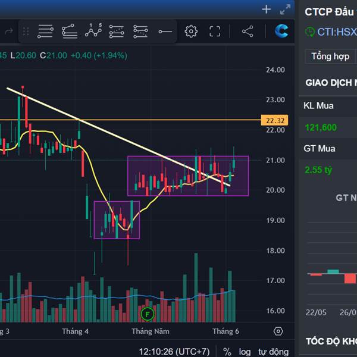Screen dimensions: 357x357
Task: Click the C21.00 close price value
Action: (54, 55)
